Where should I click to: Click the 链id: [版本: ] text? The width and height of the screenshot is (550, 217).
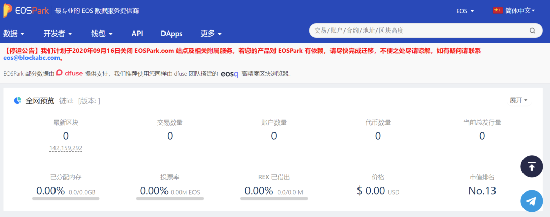pyautogui.click(x=79, y=101)
